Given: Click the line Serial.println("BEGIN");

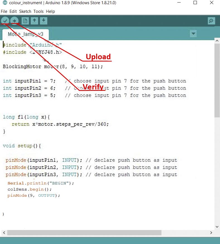Looking at the screenshot, I should 41,183.
